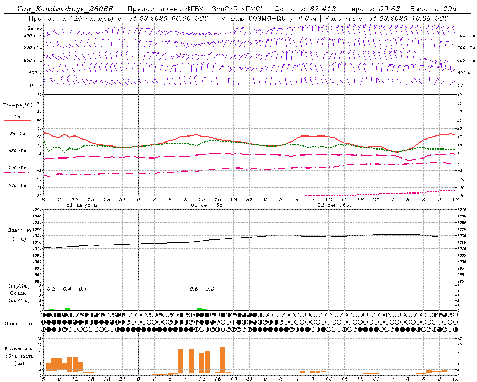
Task: Click the Рассчитано: 31.08.2025 10:38 UTC text
Action: point(387,18)
